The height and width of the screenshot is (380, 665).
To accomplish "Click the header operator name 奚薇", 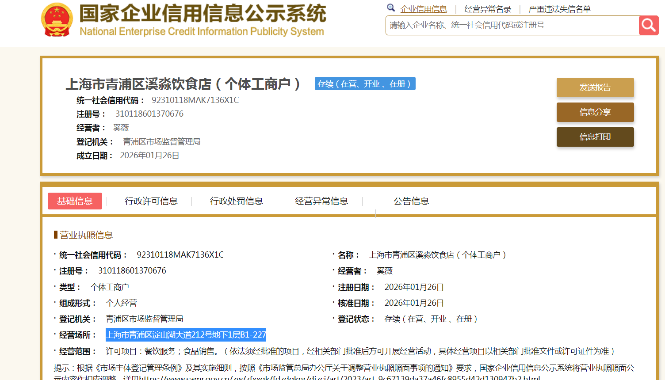I will pyautogui.click(x=121, y=128).
